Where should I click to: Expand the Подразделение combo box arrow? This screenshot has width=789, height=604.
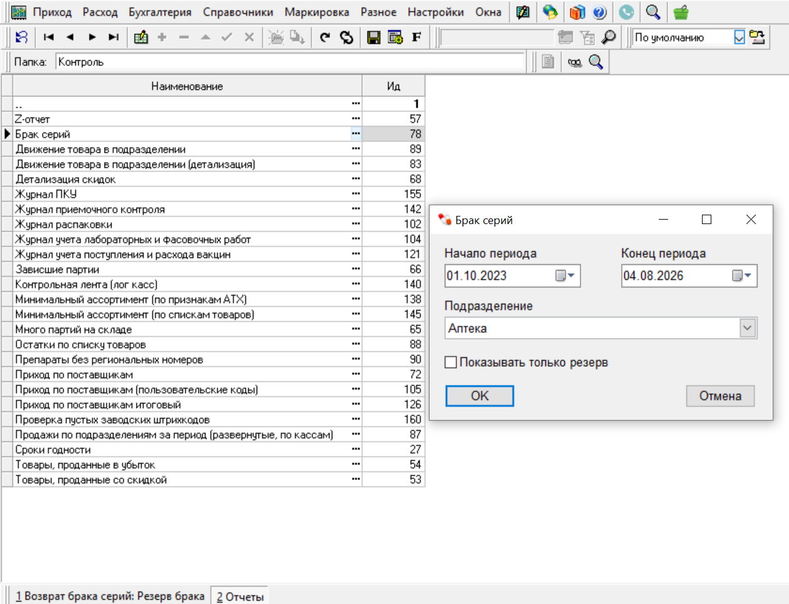click(x=748, y=328)
